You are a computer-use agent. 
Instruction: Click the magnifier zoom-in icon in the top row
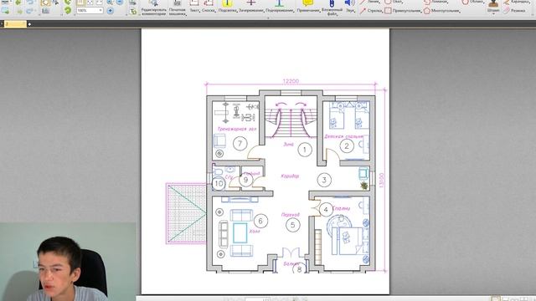coord(110,2)
